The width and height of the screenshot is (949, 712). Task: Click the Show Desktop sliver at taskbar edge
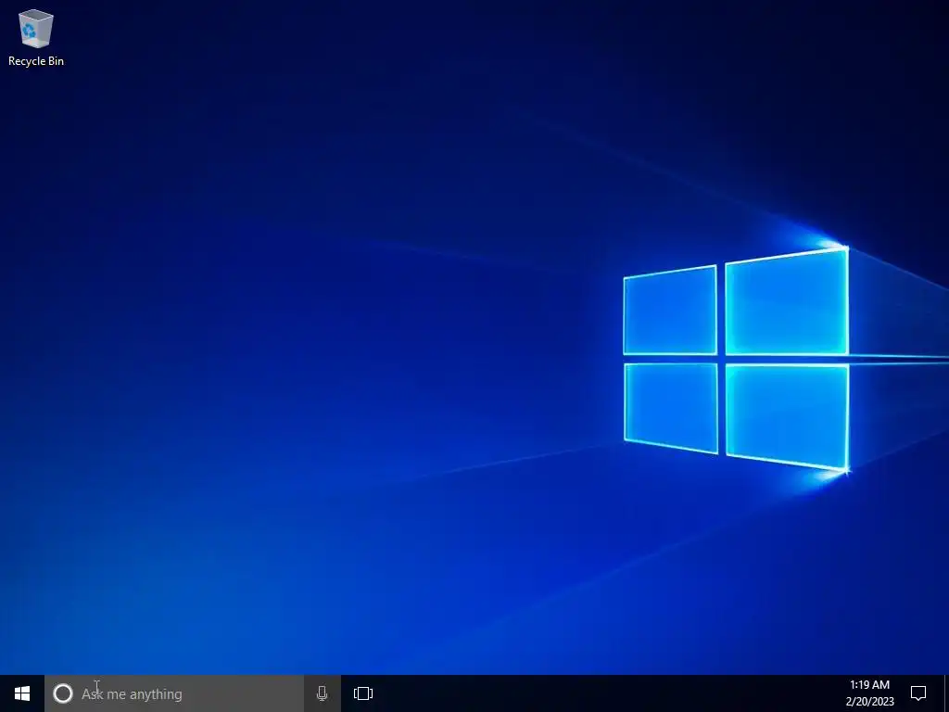pos(945,693)
